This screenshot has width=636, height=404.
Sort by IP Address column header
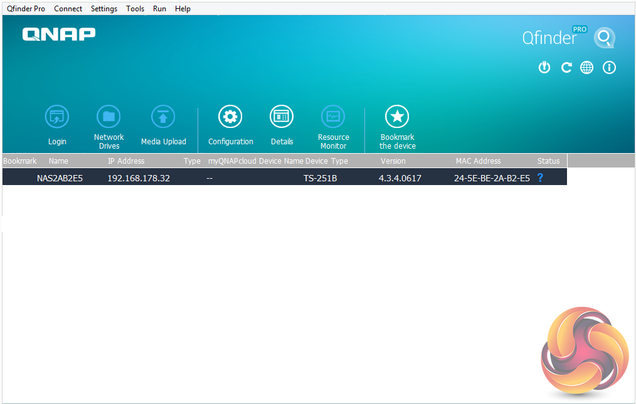coord(126,161)
